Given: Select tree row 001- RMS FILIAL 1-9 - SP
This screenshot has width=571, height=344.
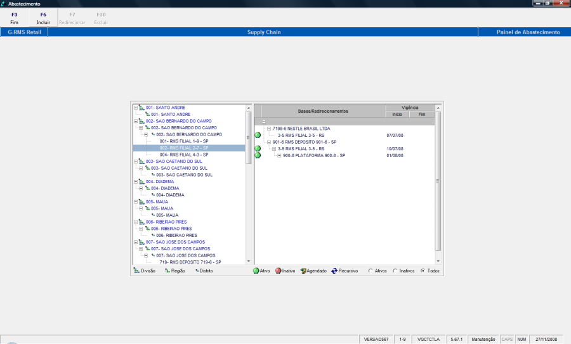Looking at the screenshot, I should pyautogui.click(x=184, y=141).
